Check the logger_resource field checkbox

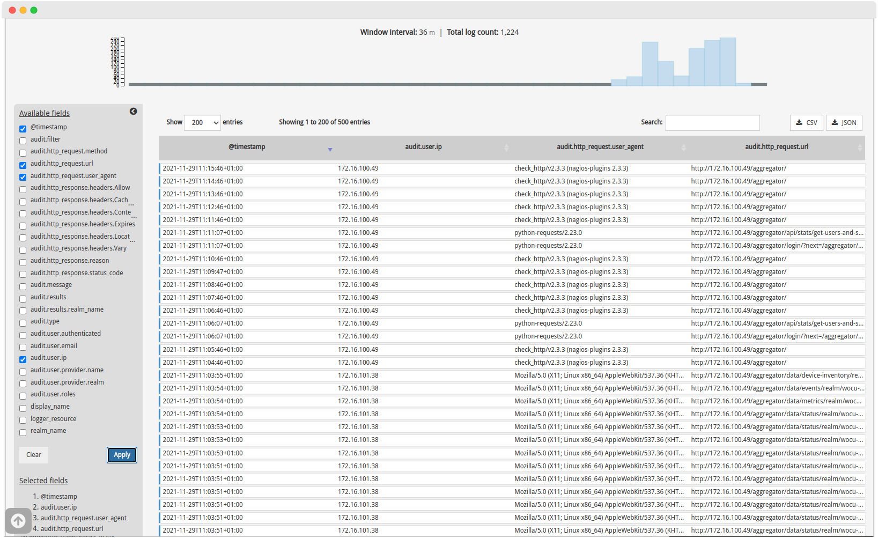coord(23,420)
